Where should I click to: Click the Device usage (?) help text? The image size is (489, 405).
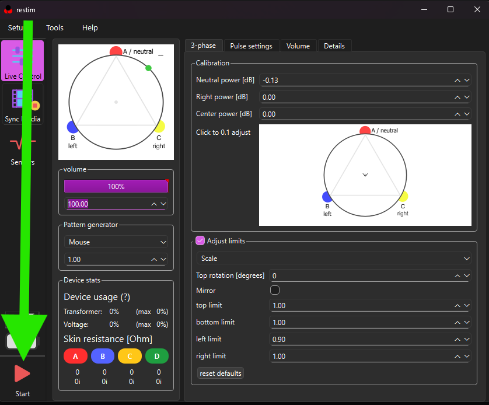pos(97,297)
